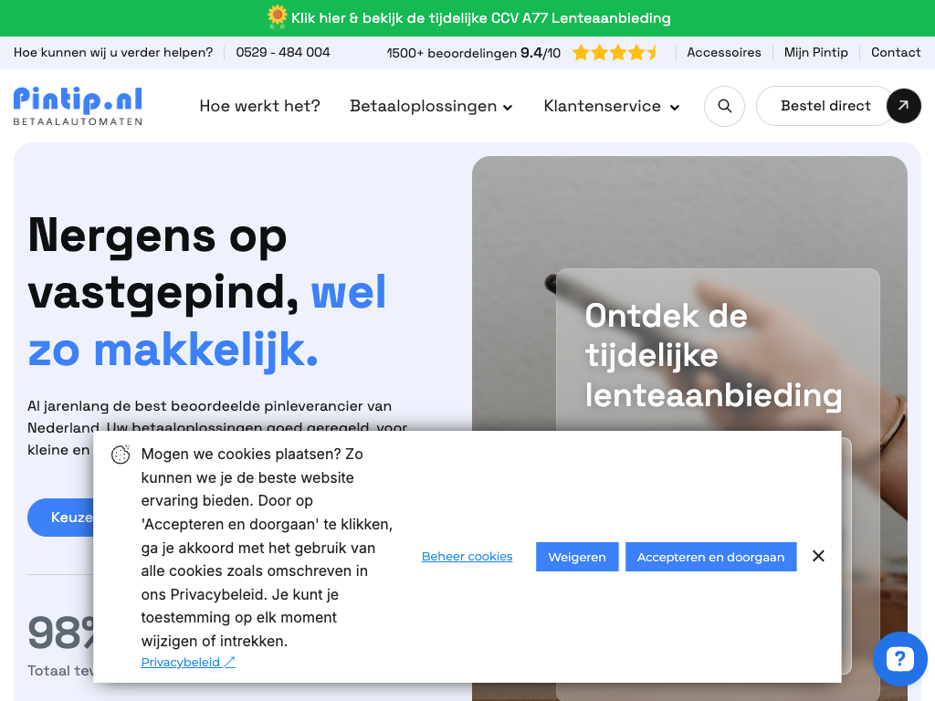Screen dimensions: 935x701
Task: Open Mijn Pintip in the top bar
Action: click(x=815, y=52)
